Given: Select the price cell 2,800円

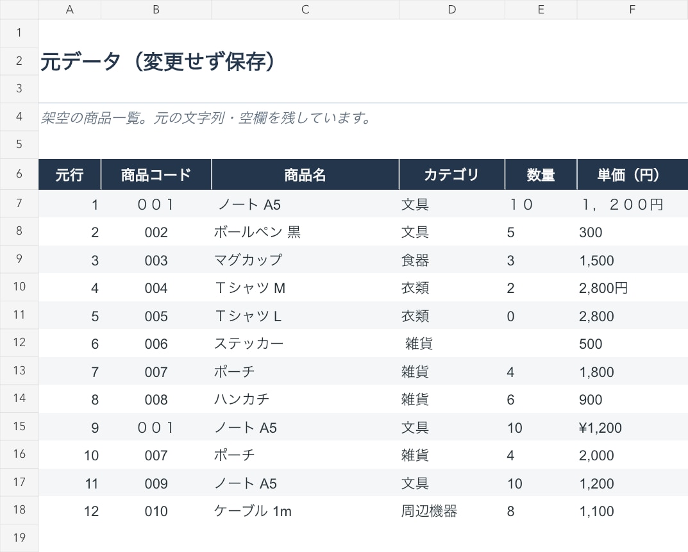Looking at the screenshot, I should (x=632, y=288).
